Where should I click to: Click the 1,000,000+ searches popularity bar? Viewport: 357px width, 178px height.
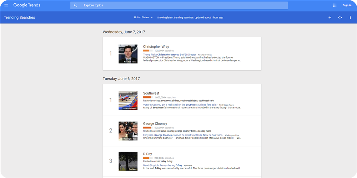(148, 97)
